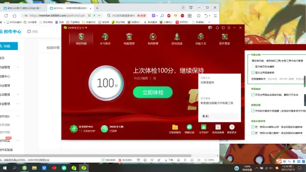Open the 360 skin shirt icon
Screen dimensions: 306x172
coord(223,28)
